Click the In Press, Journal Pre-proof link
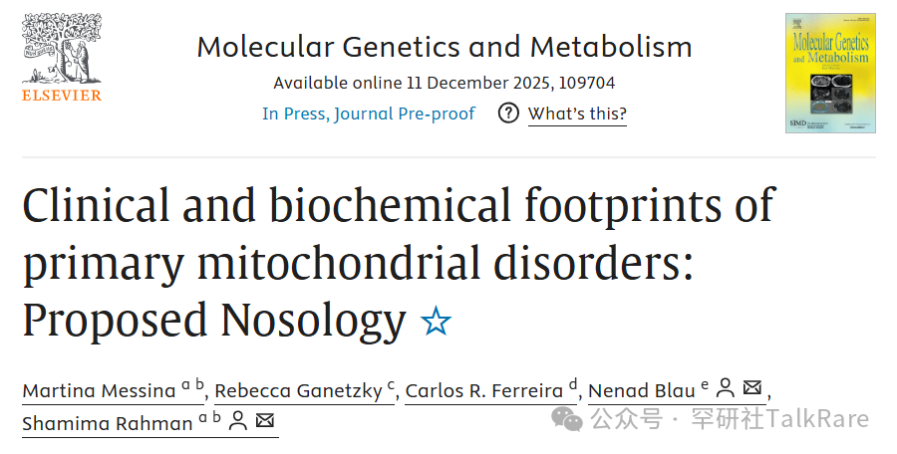Viewport: 897px width, 454px height. (369, 113)
